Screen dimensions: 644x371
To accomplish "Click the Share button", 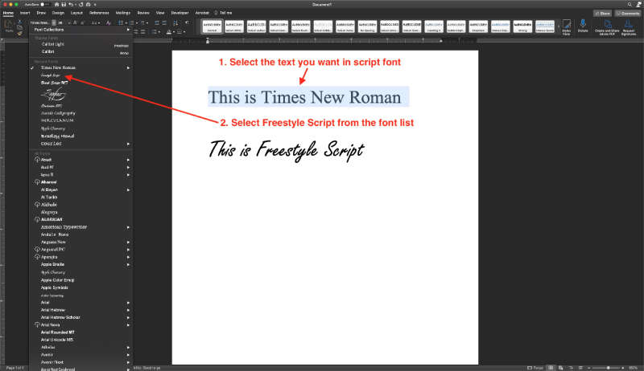I will (602, 13).
